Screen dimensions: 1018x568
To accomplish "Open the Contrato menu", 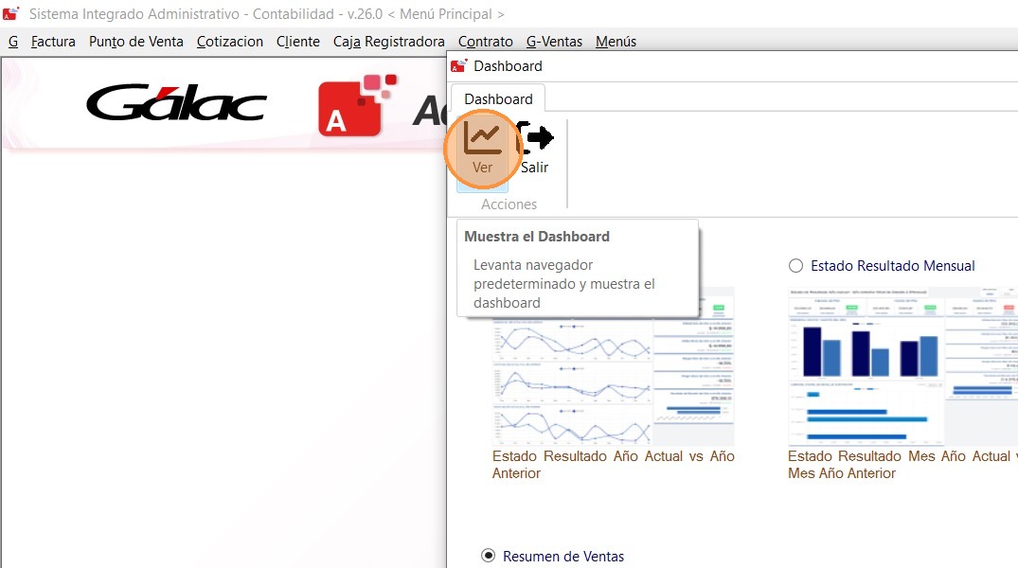I will click(x=486, y=42).
